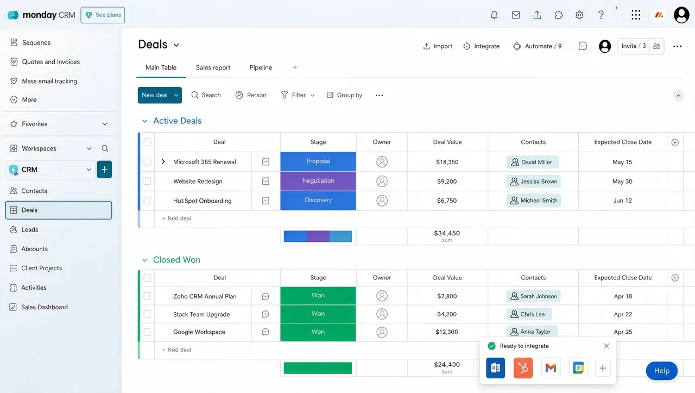Click the See plans button
This screenshot has height=393, width=695.
pos(103,15)
